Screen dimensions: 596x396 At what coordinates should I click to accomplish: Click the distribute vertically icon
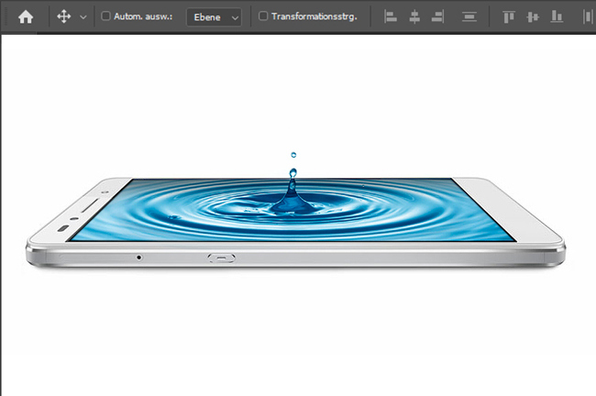pos(469,16)
